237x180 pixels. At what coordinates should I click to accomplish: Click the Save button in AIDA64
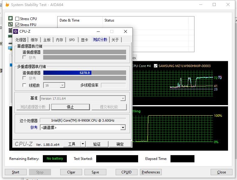[x=95, y=172]
